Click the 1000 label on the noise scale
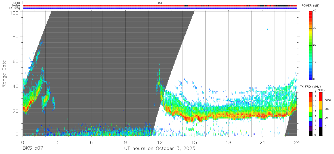 coord(326,109)
